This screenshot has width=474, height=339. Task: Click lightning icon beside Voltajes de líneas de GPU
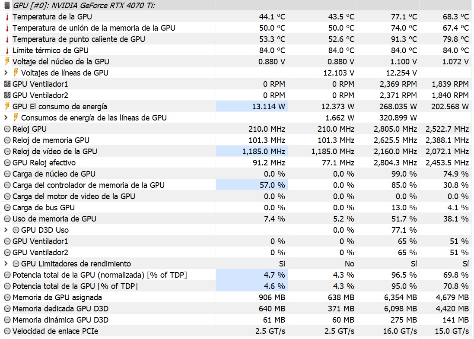pos(16,73)
